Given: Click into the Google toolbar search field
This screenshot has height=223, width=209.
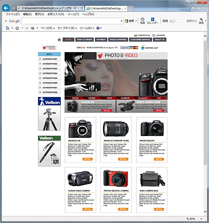Looking at the screenshot, I should pos(71,21).
